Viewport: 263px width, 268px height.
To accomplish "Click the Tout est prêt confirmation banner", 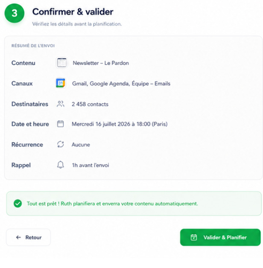I will [x=134, y=204].
